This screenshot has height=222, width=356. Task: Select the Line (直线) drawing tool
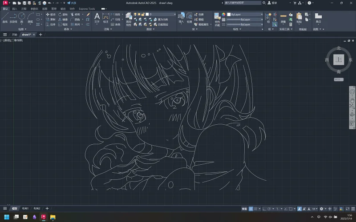(x=5, y=18)
